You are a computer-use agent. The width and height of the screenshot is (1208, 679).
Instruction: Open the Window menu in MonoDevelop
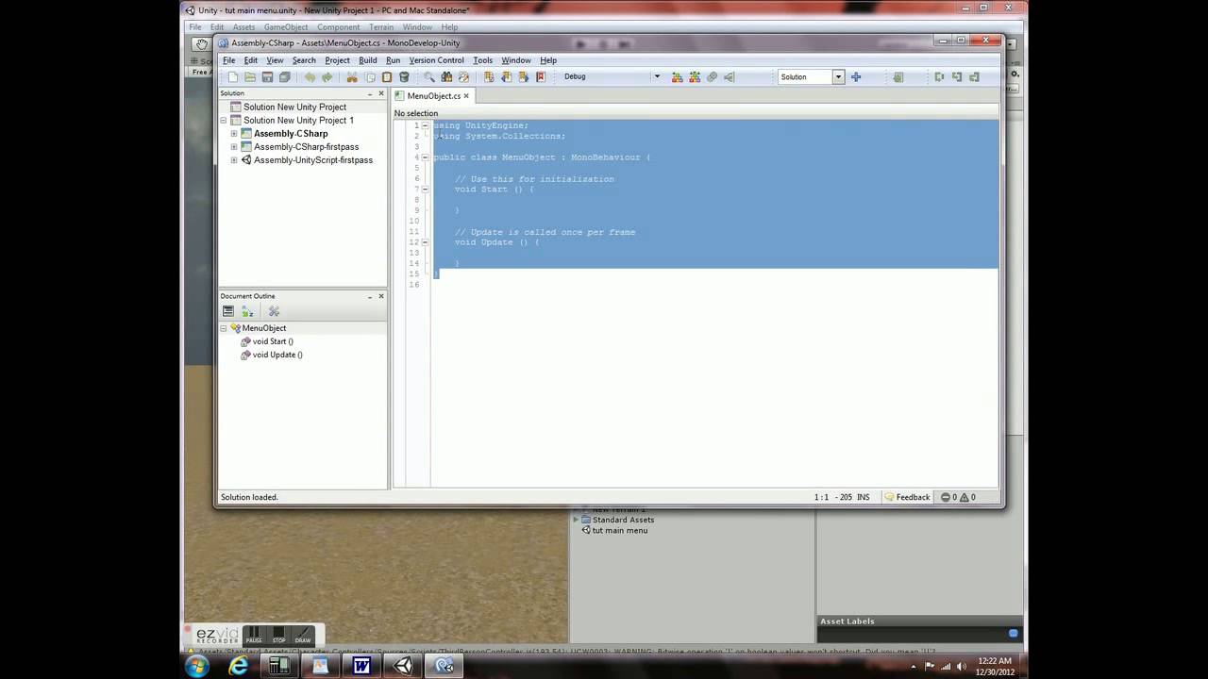516,60
